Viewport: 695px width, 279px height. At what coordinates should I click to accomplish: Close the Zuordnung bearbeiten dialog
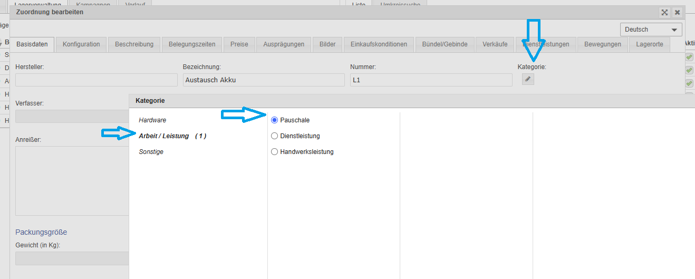pyautogui.click(x=677, y=12)
